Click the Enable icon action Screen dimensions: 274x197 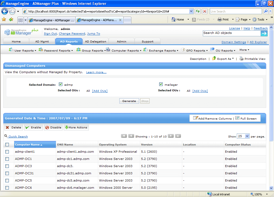pyautogui.click(x=27, y=127)
